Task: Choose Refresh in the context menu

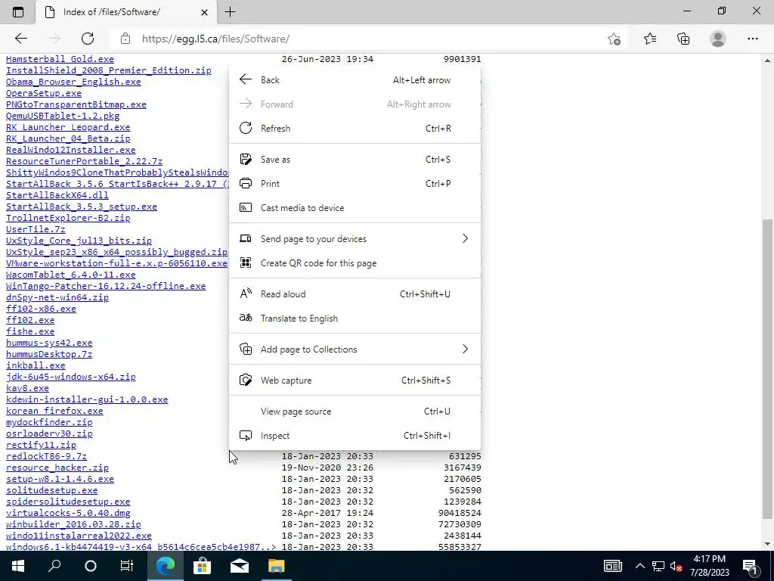Action: click(x=355, y=129)
